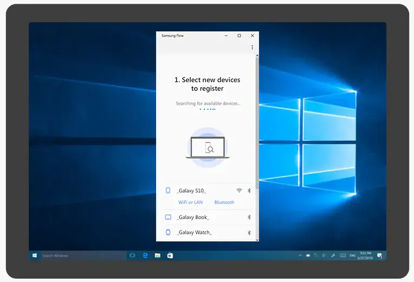Click the scroll up arrow in Samsung Flow

click(x=257, y=56)
